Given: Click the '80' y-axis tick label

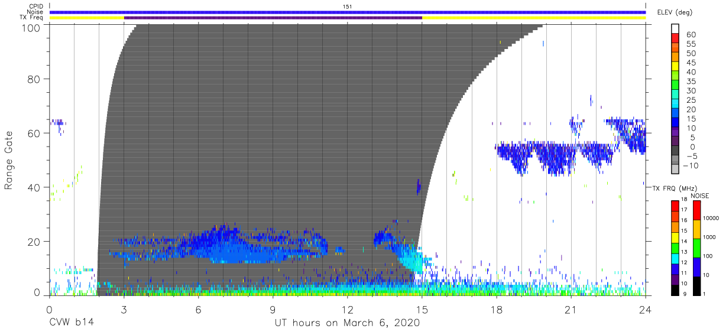Looking at the screenshot, I should [34, 79].
